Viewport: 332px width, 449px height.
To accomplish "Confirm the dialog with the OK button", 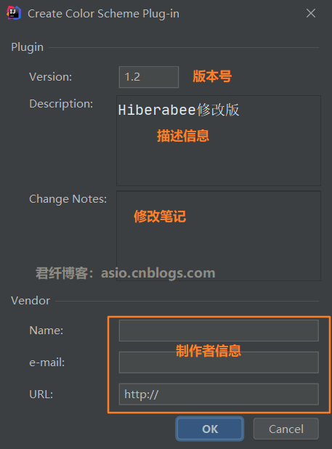I will pyautogui.click(x=210, y=429).
